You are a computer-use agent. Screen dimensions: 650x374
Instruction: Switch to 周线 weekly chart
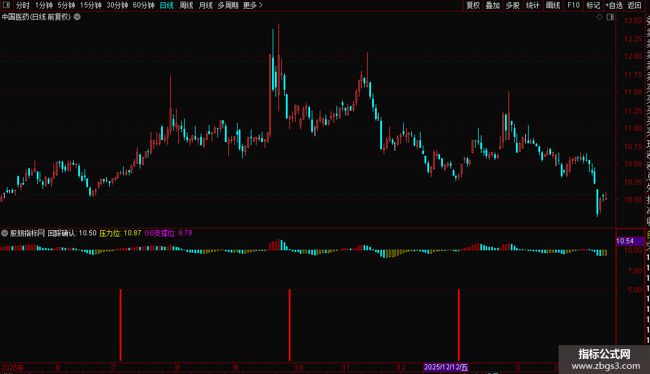click(x=186, y=5)
